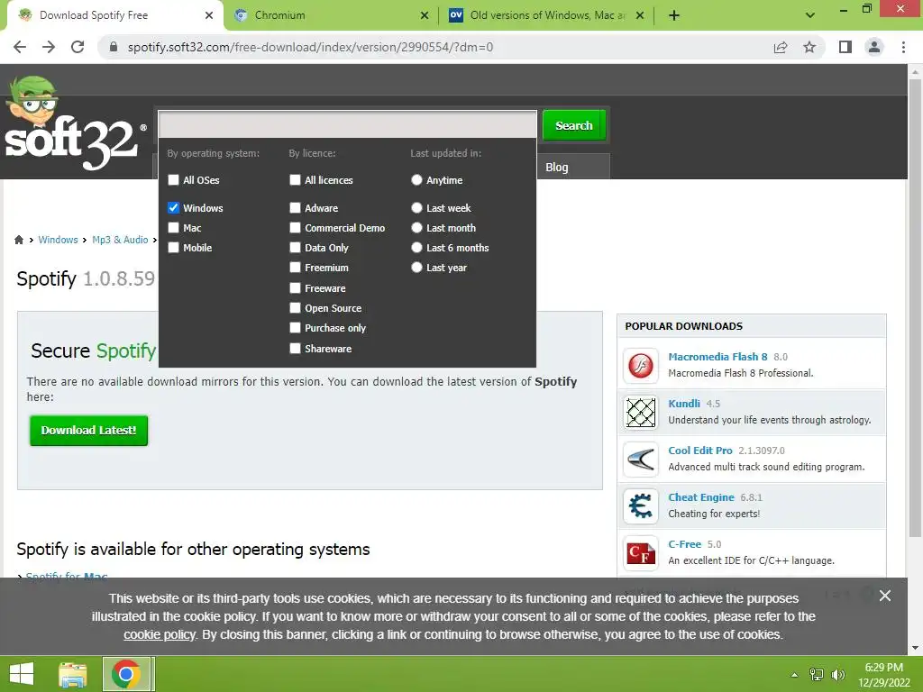Click into the Soft32 search field

(x=347, y=124)
